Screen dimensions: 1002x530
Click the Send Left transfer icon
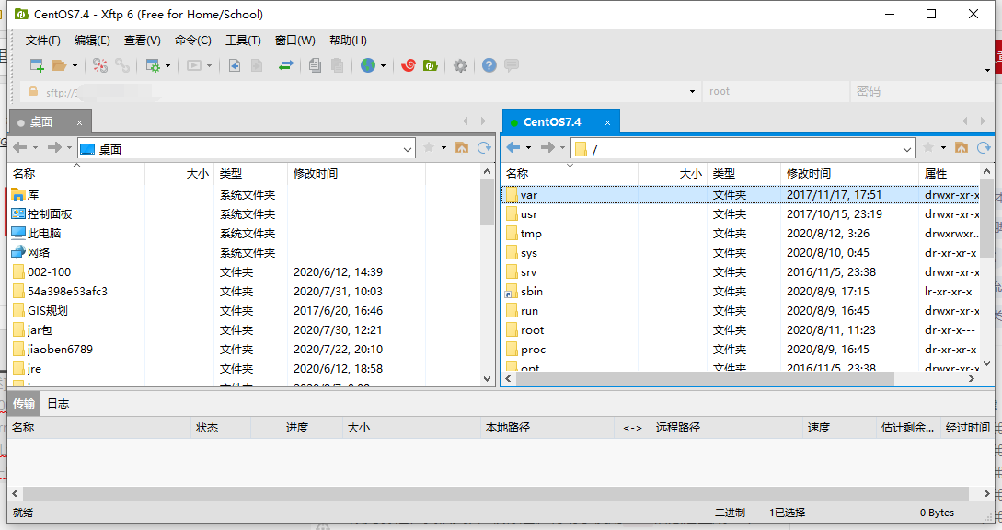tap(235, 65)
